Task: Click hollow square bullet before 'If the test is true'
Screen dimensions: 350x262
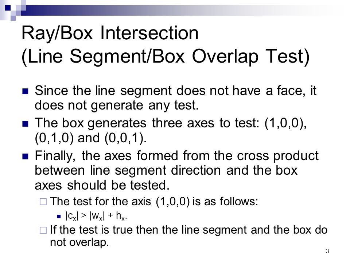Action: coord(43,230)
